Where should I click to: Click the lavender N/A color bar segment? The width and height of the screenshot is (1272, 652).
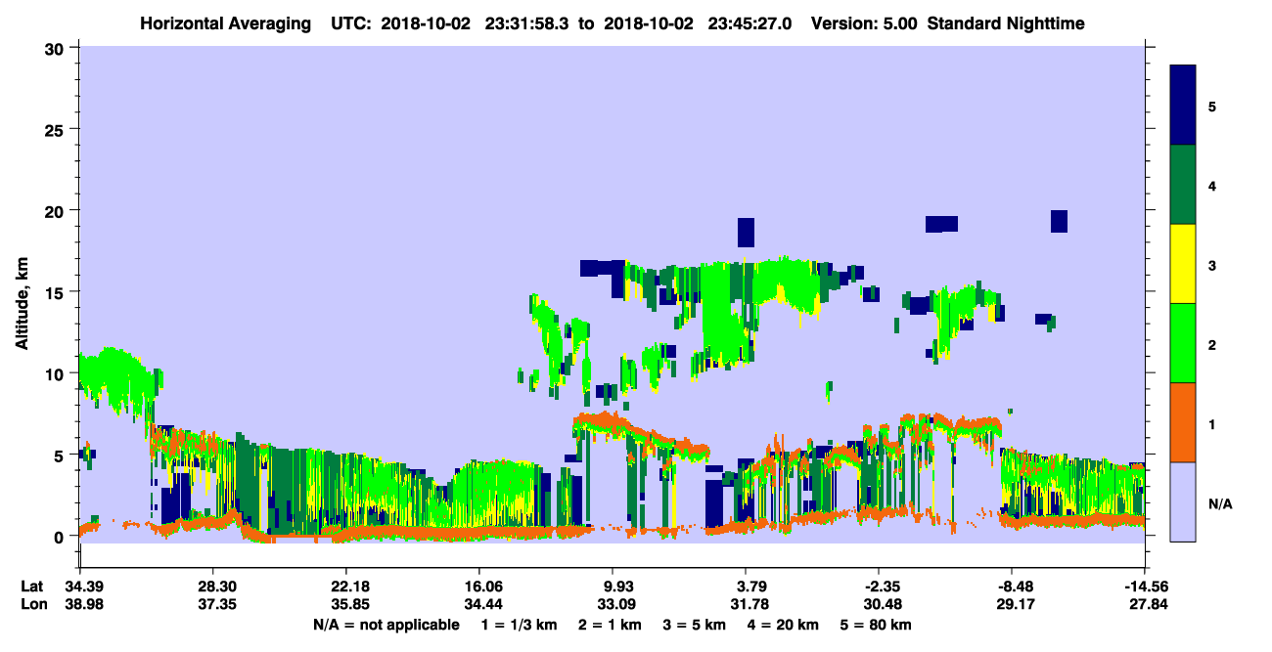point(1183,501)
